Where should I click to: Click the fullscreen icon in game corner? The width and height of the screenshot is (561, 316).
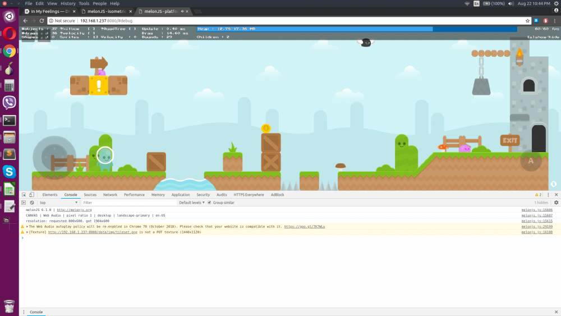pos(554,184)
